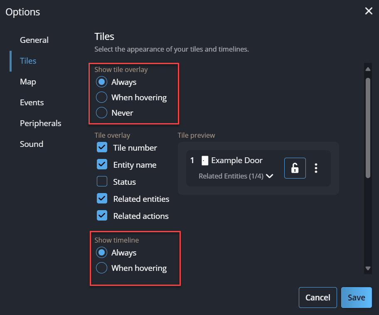Go to the Events options section
Screen dimensions: 379x315
coord(32,102)
